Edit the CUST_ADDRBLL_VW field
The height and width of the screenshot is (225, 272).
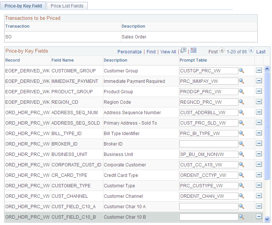pos(209,112)
